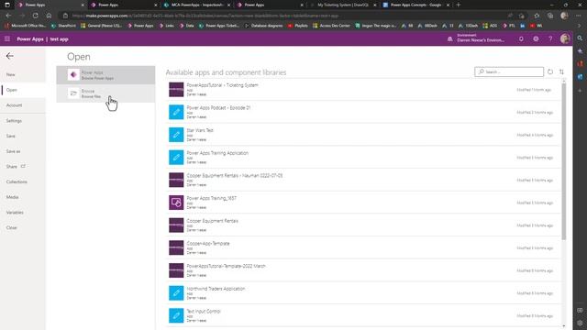Click the Power Apps Training Application pencil icon
Screen dimensions: 587x330
[x=176, y=158]
